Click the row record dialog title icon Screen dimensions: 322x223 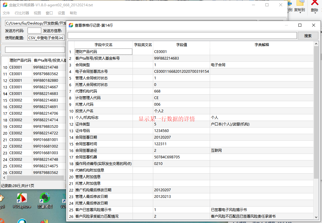[x=71, y=25]
